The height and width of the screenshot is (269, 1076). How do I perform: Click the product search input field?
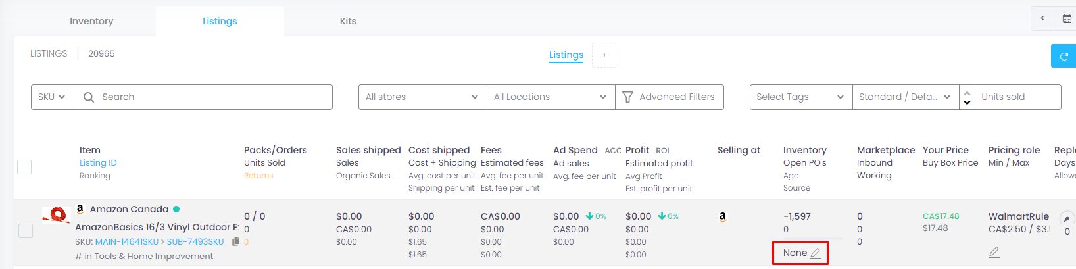[x=210, y=97]
